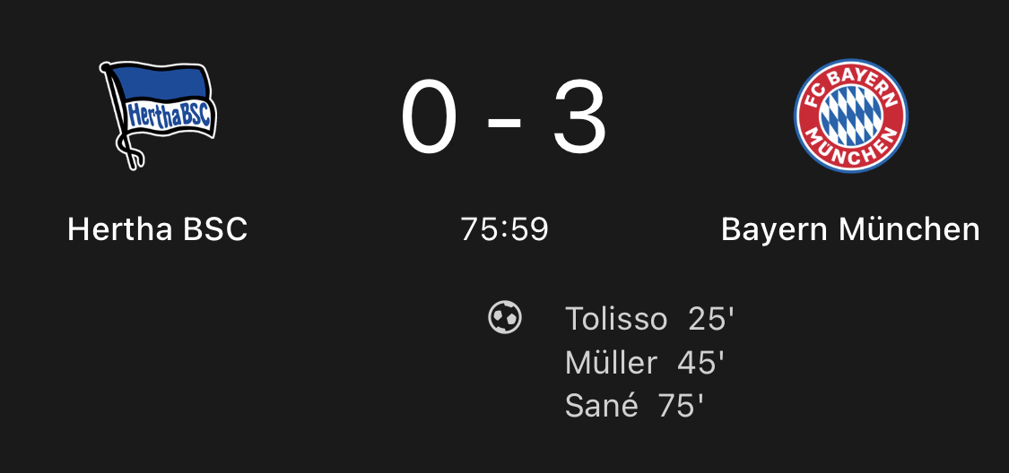The height and width of the screenshot is (473, 1009).
Task: Select the soccer ball goals icon
Action: (504, 317)
